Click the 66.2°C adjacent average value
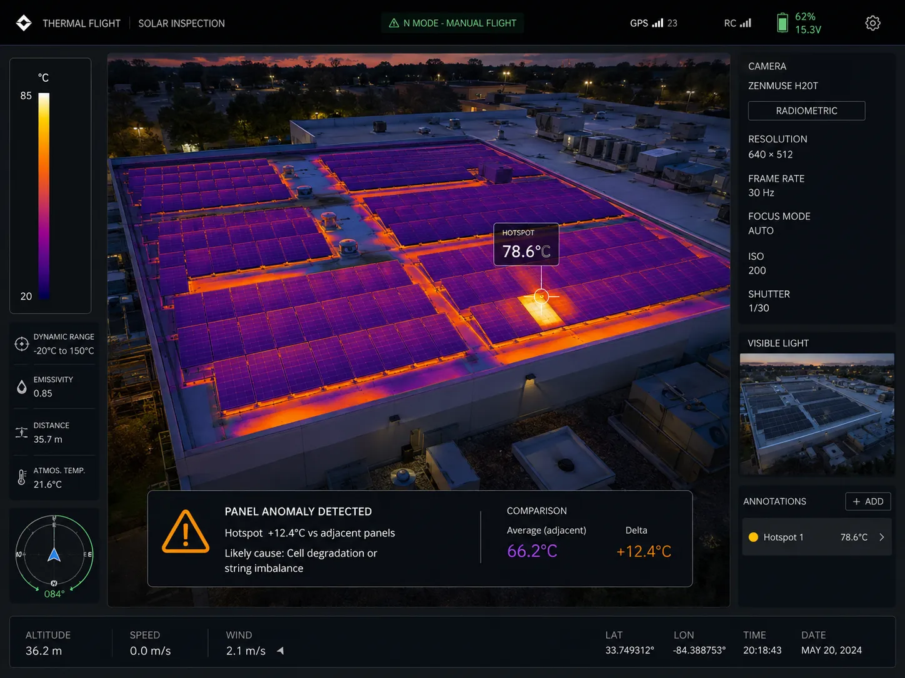 point(532,551)
